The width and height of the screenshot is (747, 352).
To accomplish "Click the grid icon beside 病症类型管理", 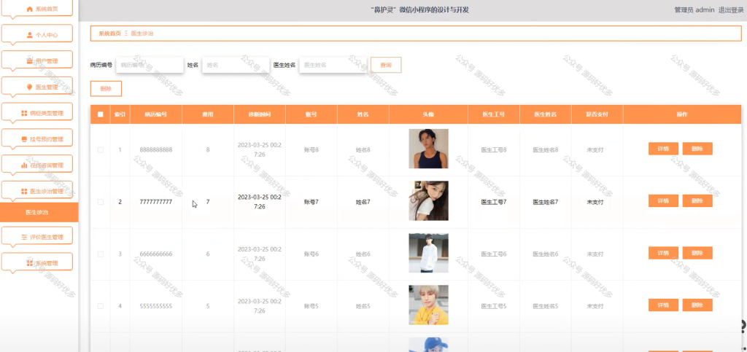I will [x=24, y=113].
